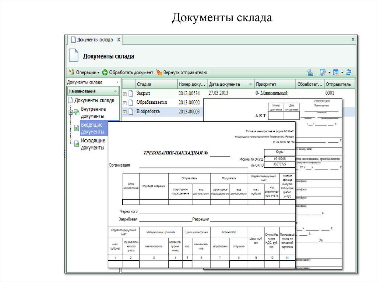The height and width of the screenshot is (282, 377).
Task: Click the Приоритет column header
Action: 274,84
